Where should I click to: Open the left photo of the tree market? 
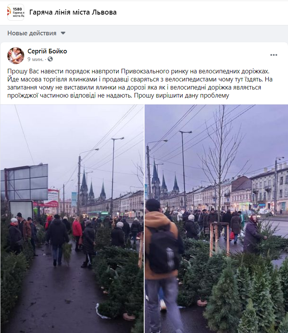click(x=72, y=219)
